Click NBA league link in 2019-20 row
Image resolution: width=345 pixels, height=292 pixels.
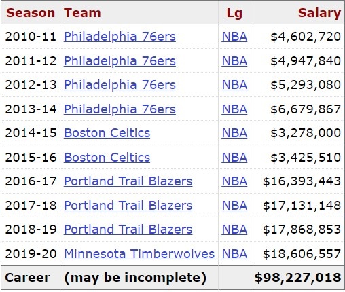coord(234,254)
